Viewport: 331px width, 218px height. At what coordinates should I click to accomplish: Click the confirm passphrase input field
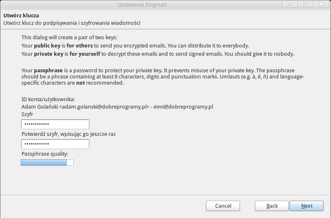[x=55, y=144]
